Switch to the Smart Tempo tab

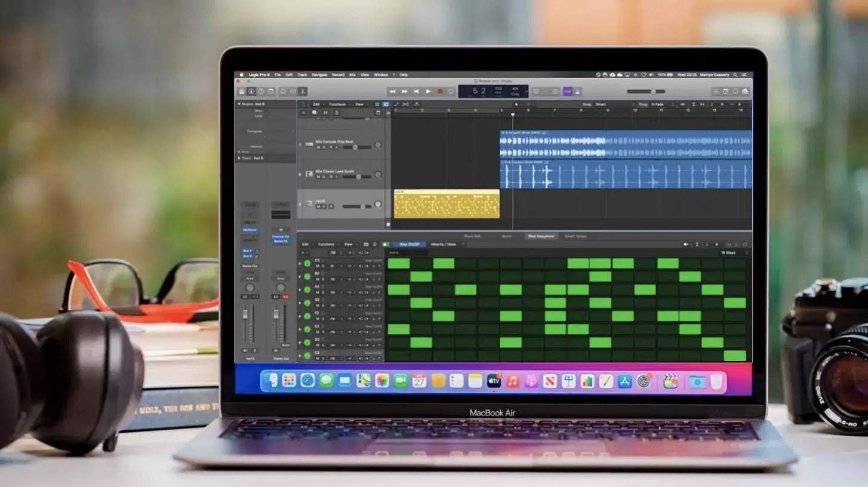[x=576, y=236]
